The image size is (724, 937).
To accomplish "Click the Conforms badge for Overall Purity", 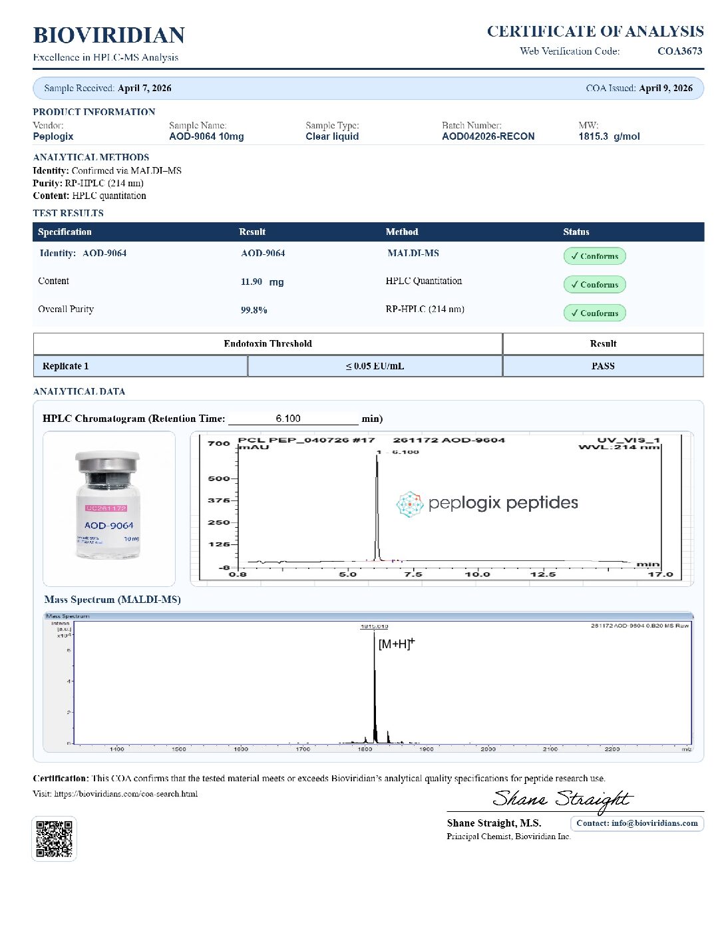I will pos(594,313).
